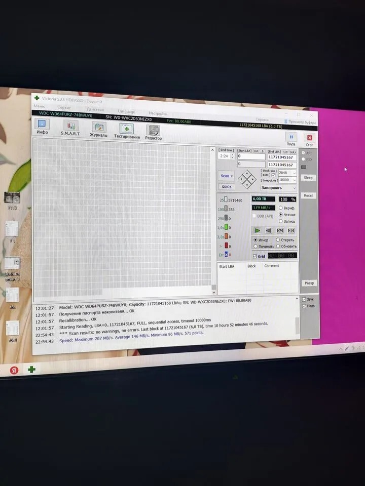Click the Victoria green cross taskbar icon

click(x=31, y=370)
